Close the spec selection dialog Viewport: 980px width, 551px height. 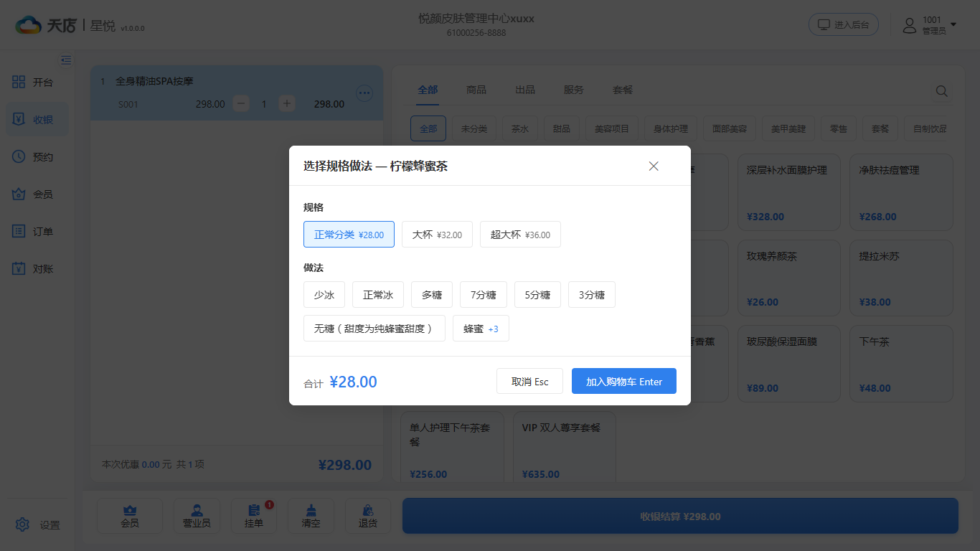click(654, 166)
